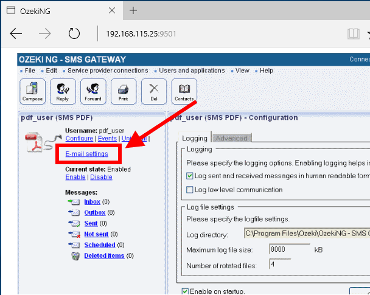Viewport: 370px width, 295px height.
Task: Click the browser address bar
Action: coord(220,34)
